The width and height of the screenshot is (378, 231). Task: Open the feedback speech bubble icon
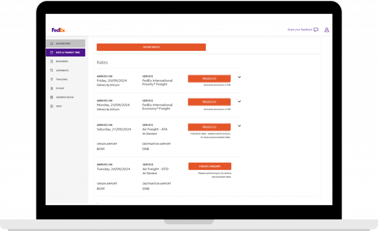click(x=316, y=29)
